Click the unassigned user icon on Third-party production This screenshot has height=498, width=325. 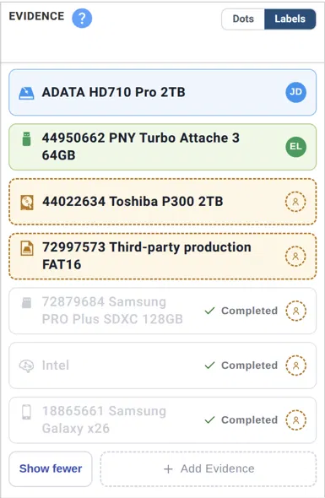(x=295, y=257)
